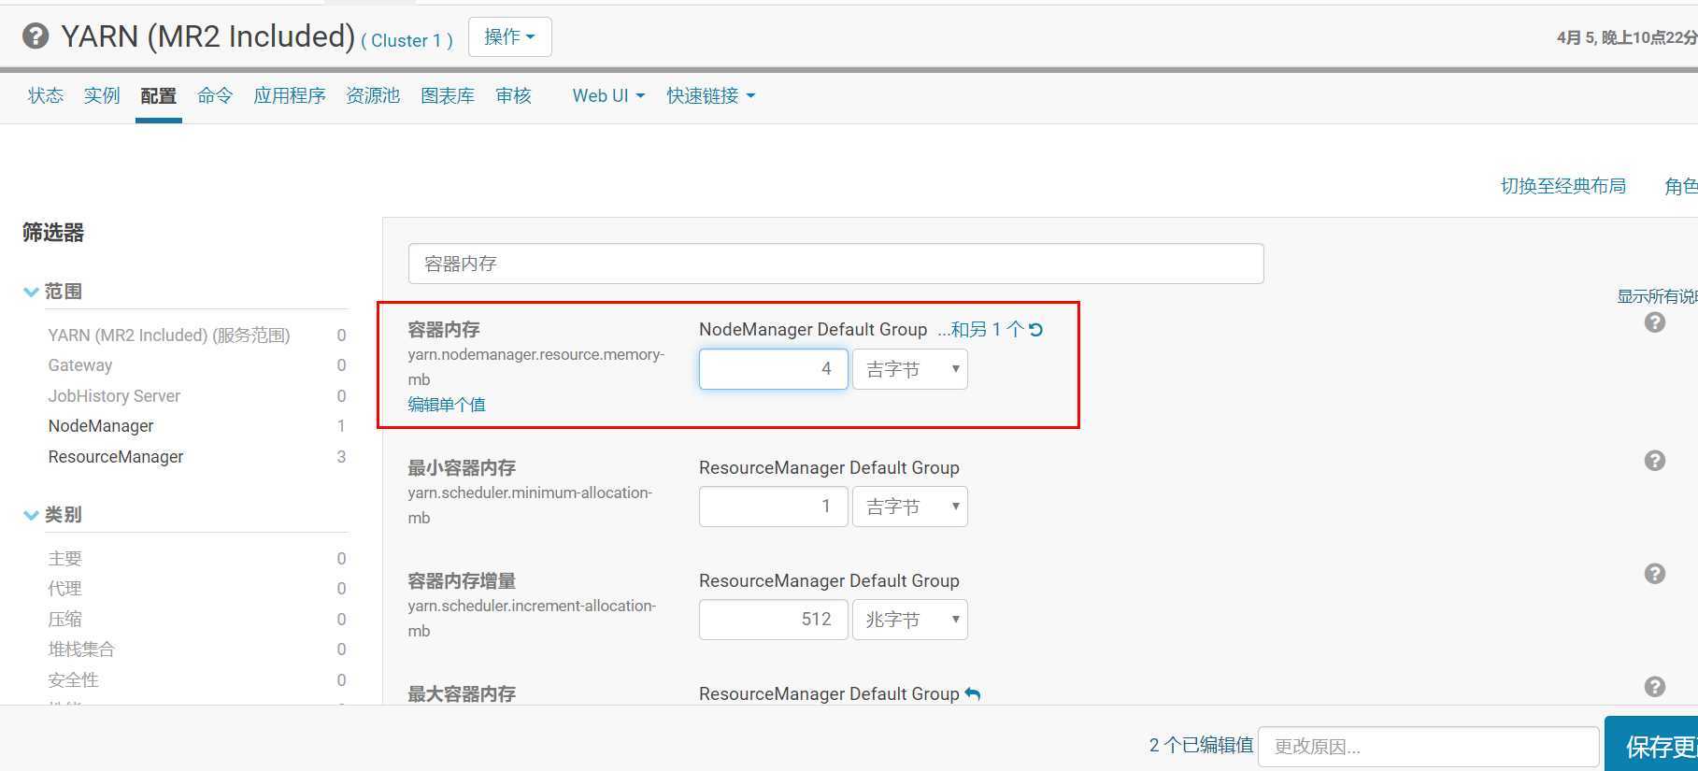1698x771 pixels.
Task: Collapse the 范围 filter section
Action: 52,292
